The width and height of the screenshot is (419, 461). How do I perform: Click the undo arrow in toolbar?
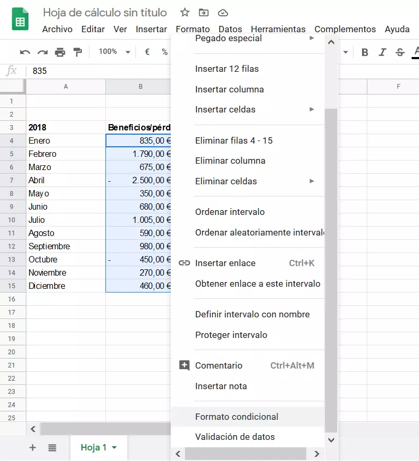pos(25,52)
